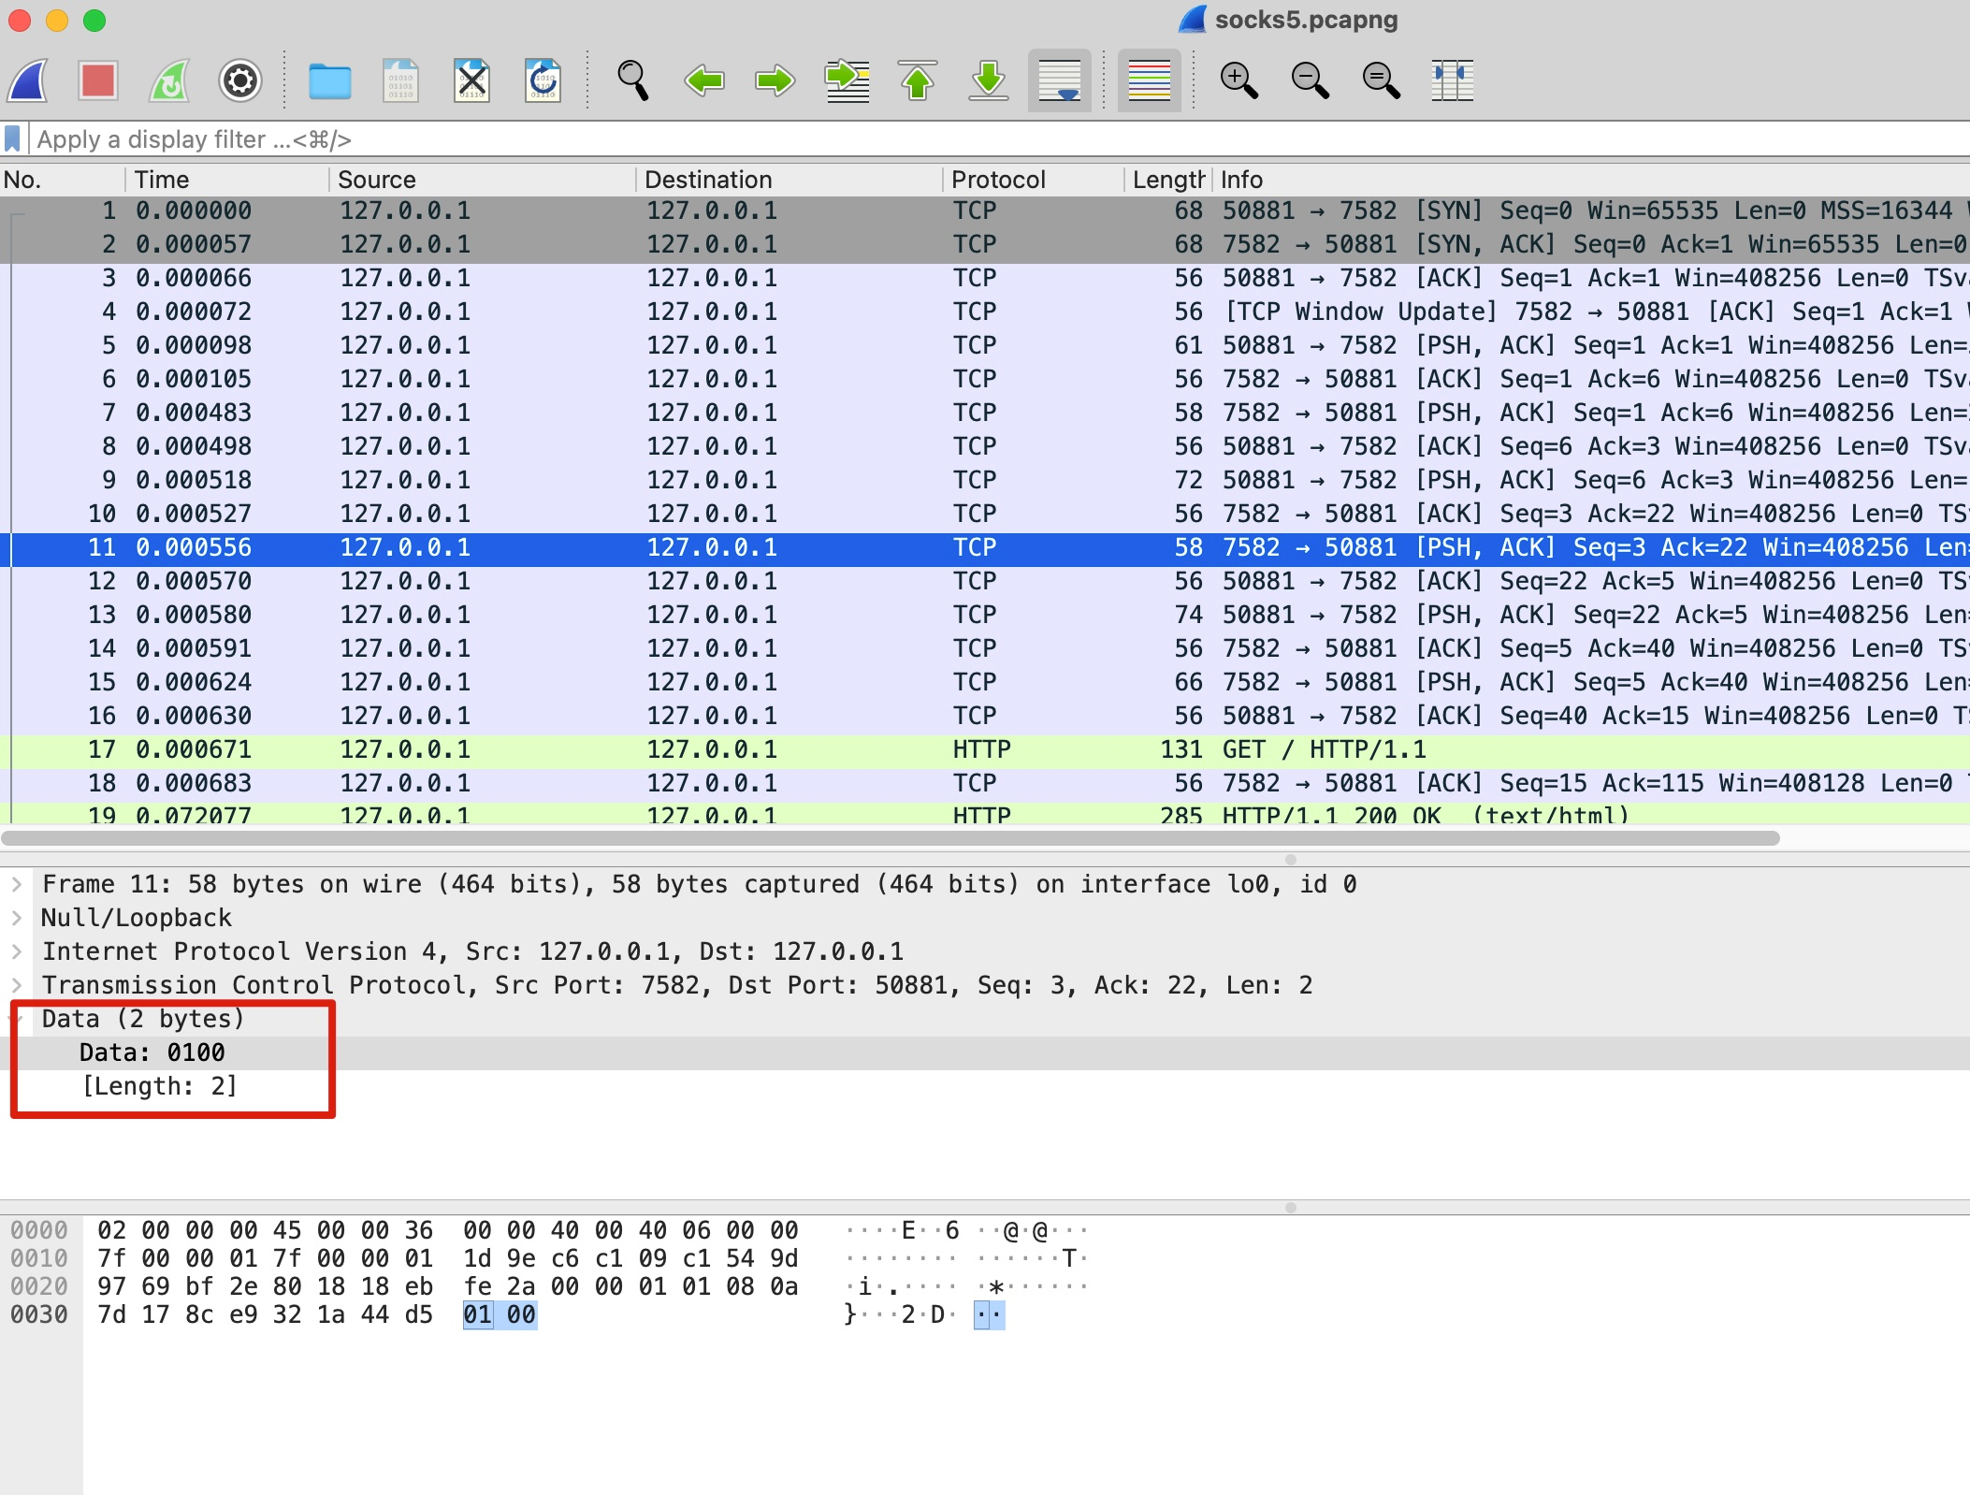
Task: Restart current capture with green fin icon
Action: tap(169, 81)
